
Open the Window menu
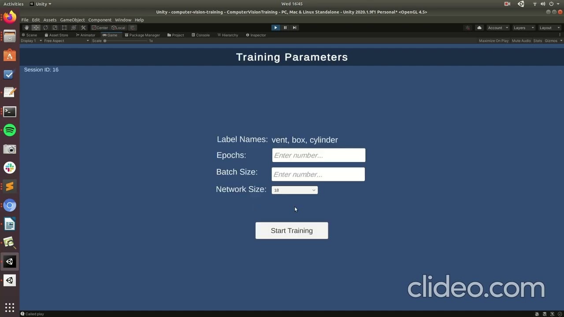point(123,20)
